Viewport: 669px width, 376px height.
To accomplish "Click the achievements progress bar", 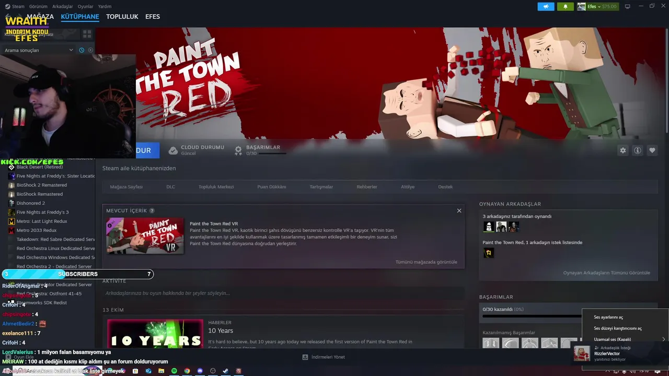I will pos(532,316).
